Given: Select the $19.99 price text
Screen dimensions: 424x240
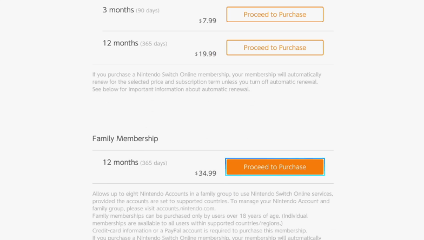Looking at the screenshot, I should coord(206,54).
